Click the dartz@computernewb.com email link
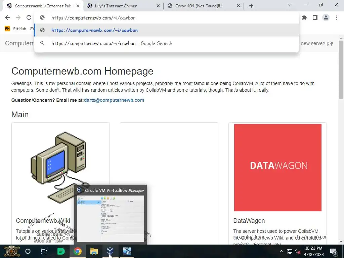Image resolution: width=344 pixels, height=258 pixels. point(114,100)
